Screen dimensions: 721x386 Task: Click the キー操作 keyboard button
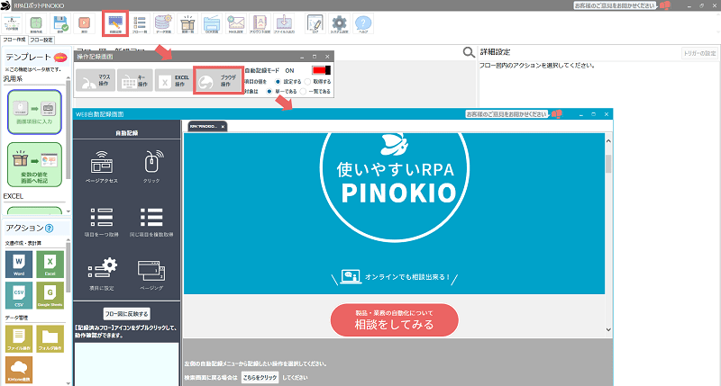[134, 81]
